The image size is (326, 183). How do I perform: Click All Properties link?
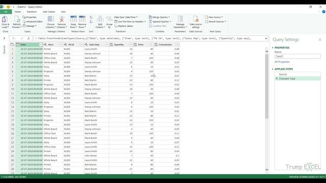coord(282,62)
